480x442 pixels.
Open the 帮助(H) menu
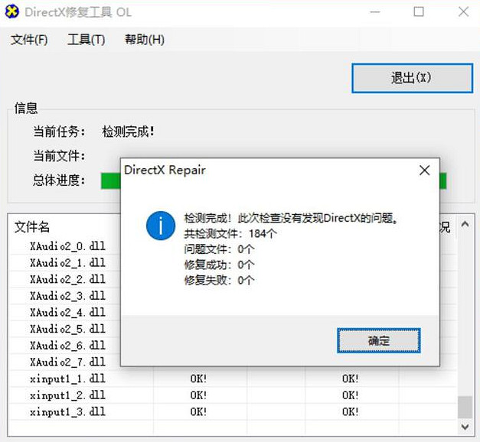click(x=144, y=40)
